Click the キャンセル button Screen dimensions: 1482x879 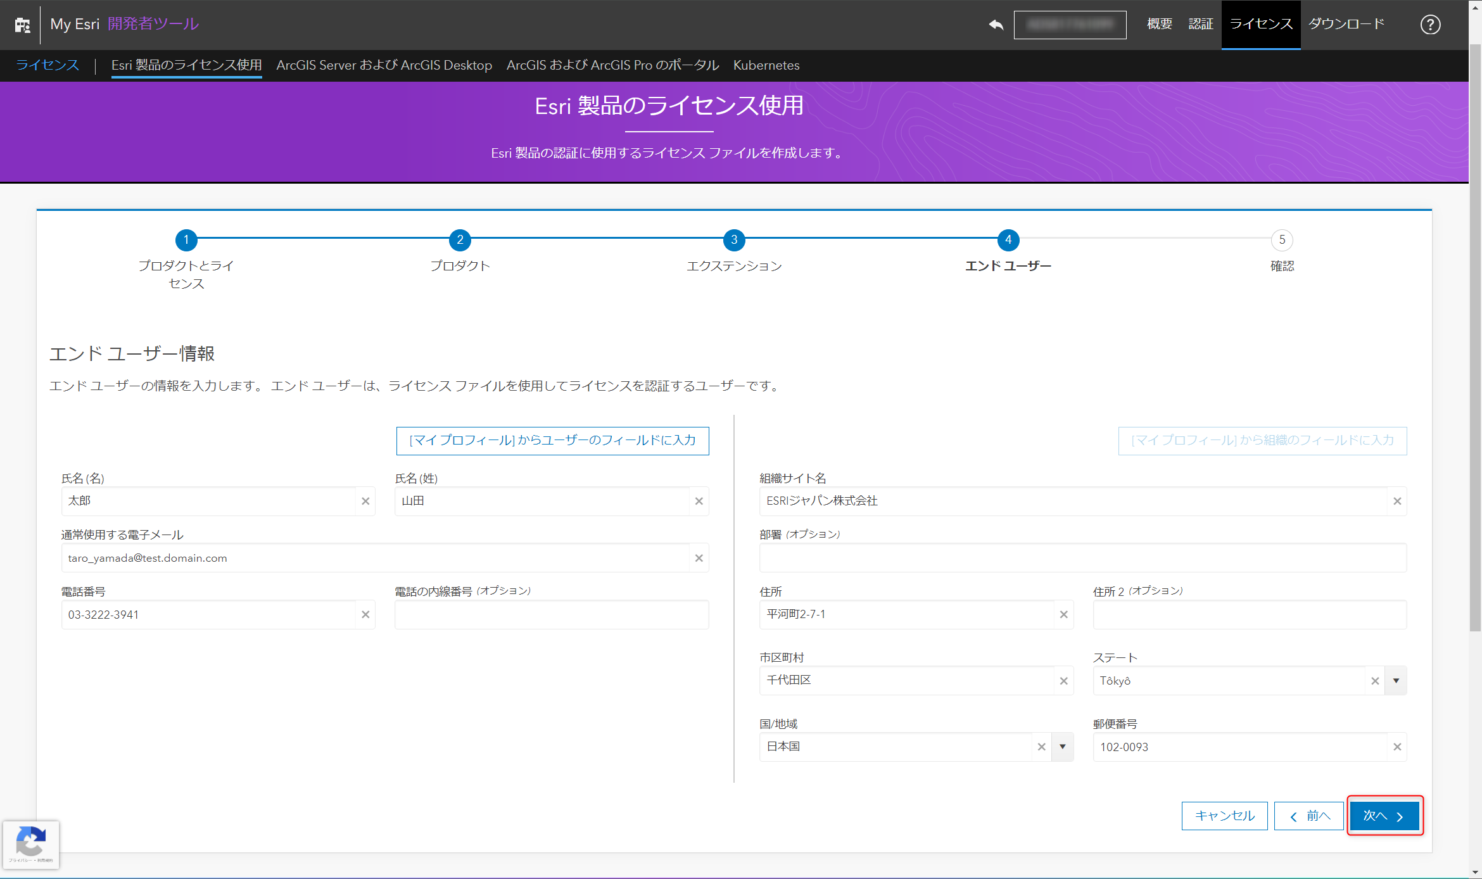pos(1225,816)
